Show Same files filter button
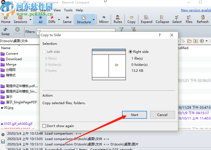This screenshot has width=211, height=150. click(67, 19)
